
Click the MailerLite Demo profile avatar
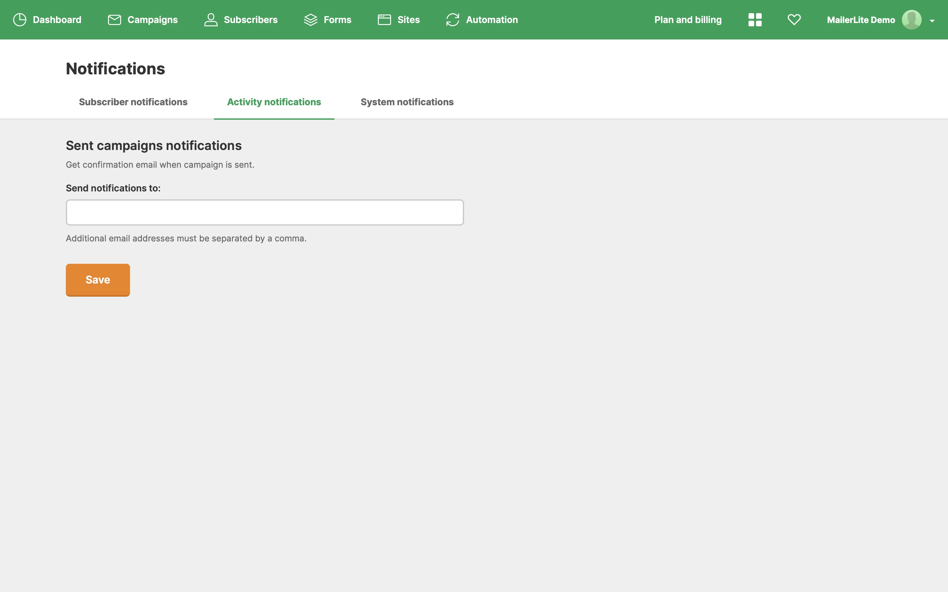[911, 20]
